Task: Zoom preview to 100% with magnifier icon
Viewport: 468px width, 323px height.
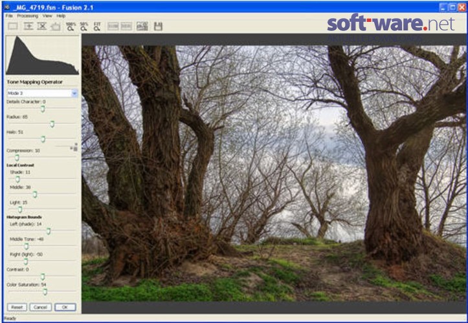Action: click(71, 26)
